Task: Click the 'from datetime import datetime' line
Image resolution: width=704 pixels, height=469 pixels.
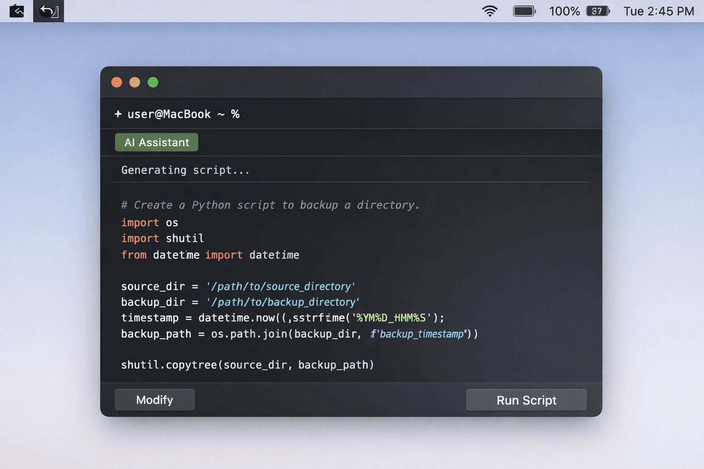Action: [210, 255]
